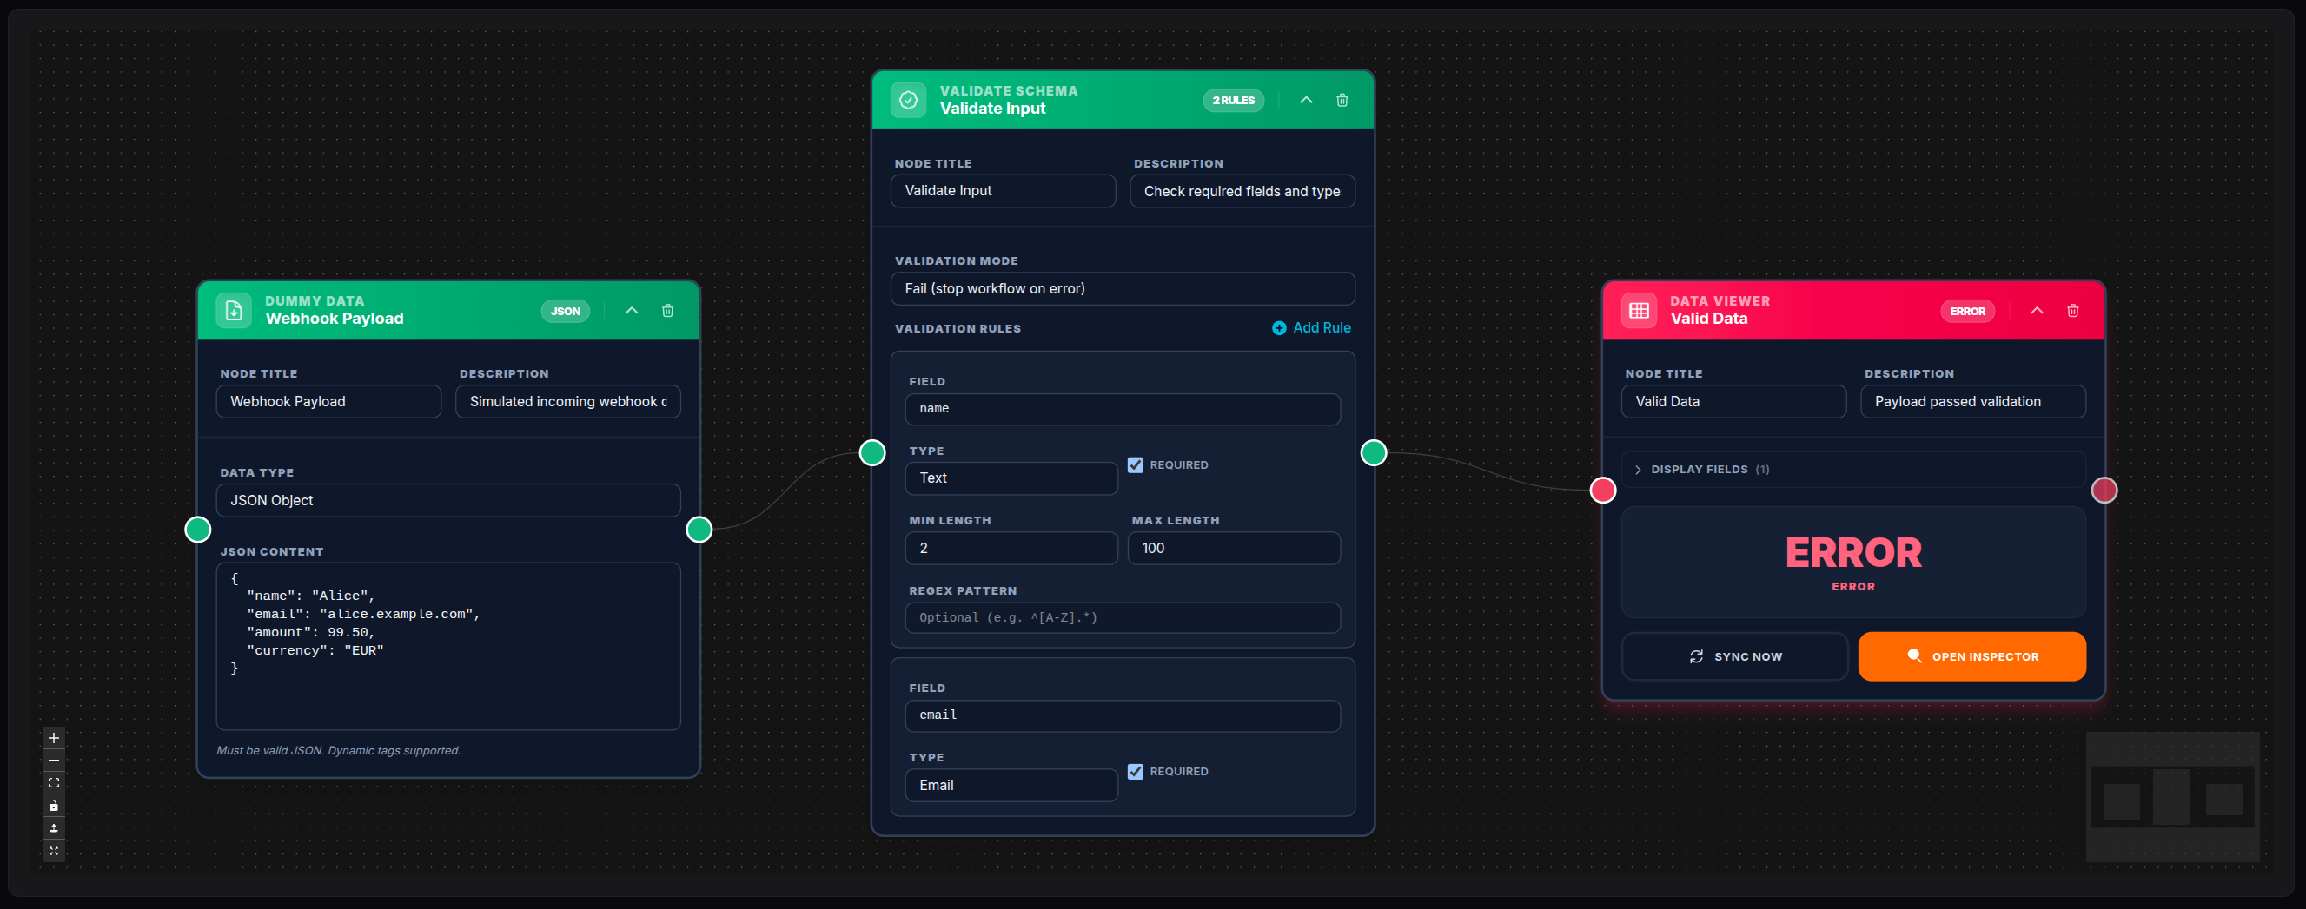Collapse the Validate Input node
Image resolution: width=2306 pixels, height=909 pixels.
1306,99
